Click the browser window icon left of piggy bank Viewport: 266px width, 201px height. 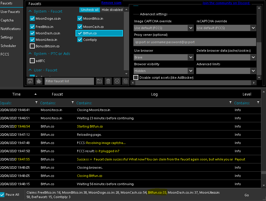click(30, 81)
